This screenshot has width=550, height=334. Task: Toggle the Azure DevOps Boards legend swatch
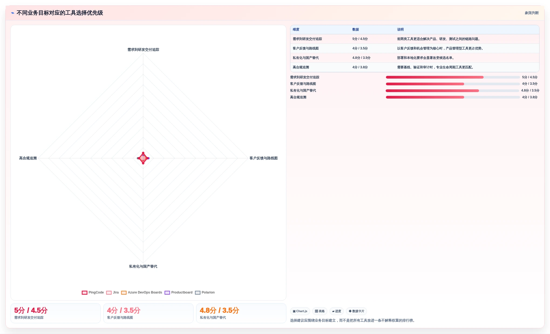[x=124, y=292]
